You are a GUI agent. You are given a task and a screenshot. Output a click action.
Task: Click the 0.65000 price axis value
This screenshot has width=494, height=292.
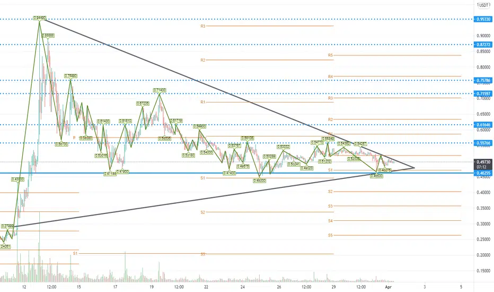483,114
